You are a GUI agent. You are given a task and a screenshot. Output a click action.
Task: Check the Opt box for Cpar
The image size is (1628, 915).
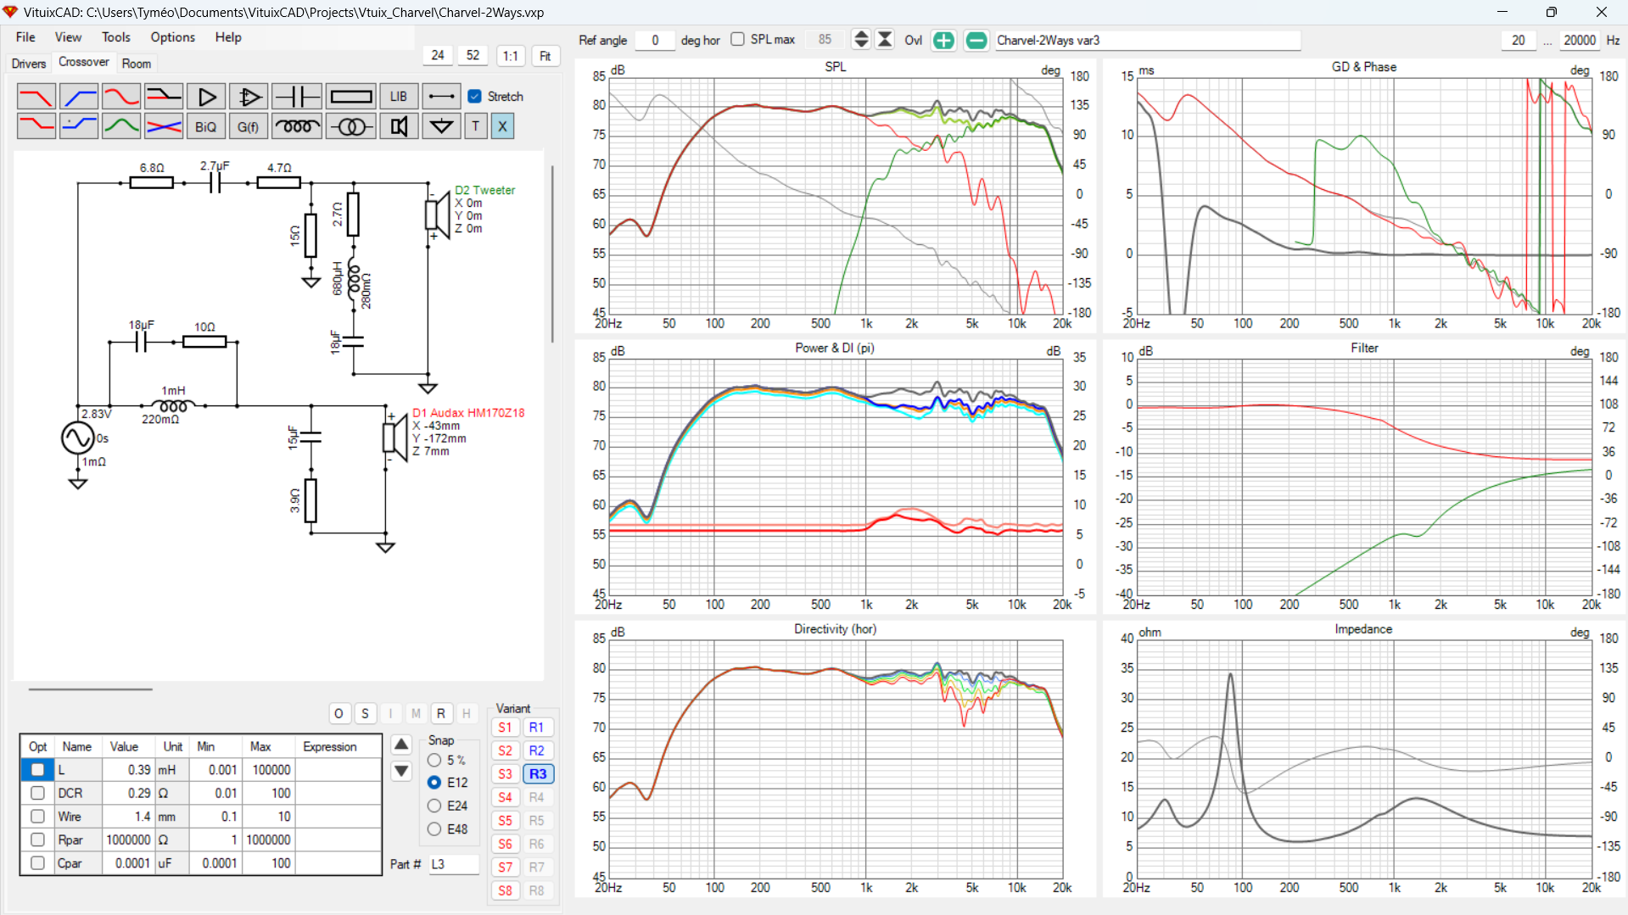(37, 863)
